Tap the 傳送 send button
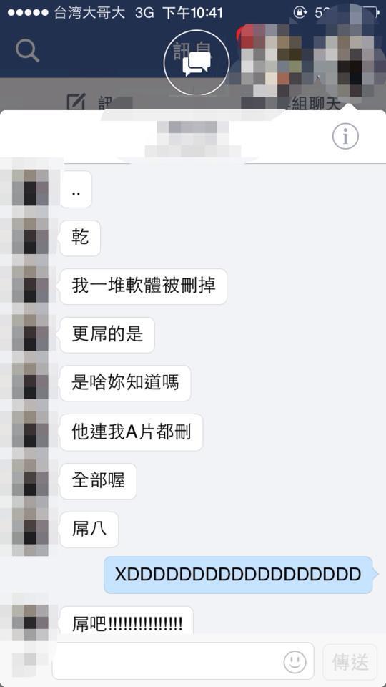386x687 pixels. [350, 661]
